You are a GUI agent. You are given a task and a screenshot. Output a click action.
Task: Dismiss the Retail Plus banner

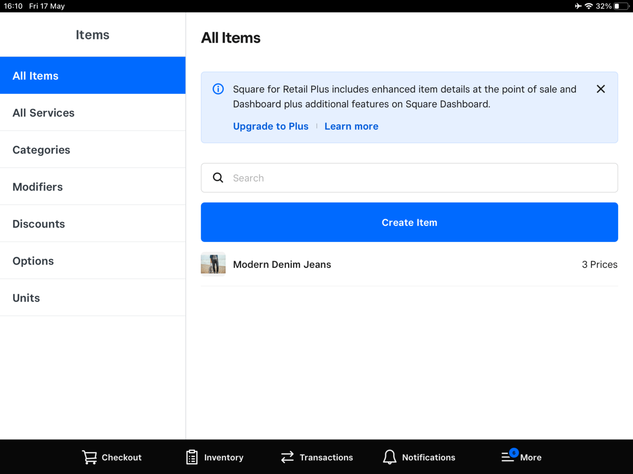point(600,89)
